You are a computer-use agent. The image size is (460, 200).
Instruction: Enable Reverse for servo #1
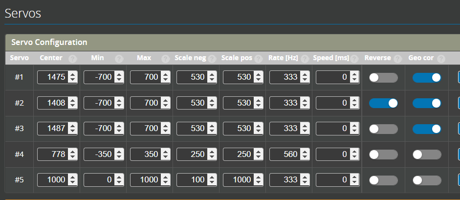coord(383,77)
